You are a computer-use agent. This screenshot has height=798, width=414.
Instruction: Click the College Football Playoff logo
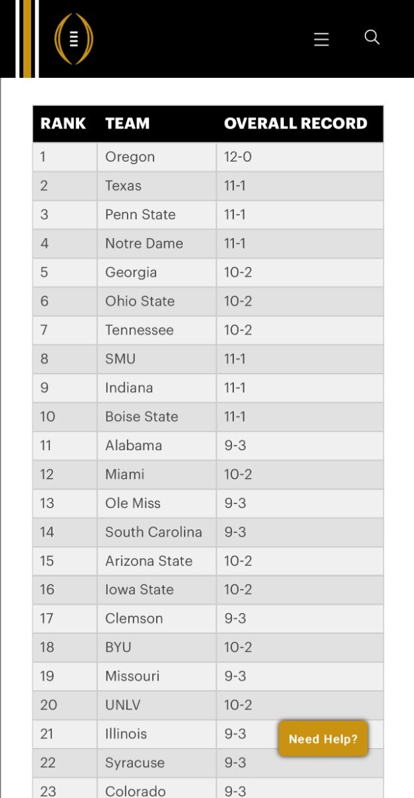pos(74,39)
